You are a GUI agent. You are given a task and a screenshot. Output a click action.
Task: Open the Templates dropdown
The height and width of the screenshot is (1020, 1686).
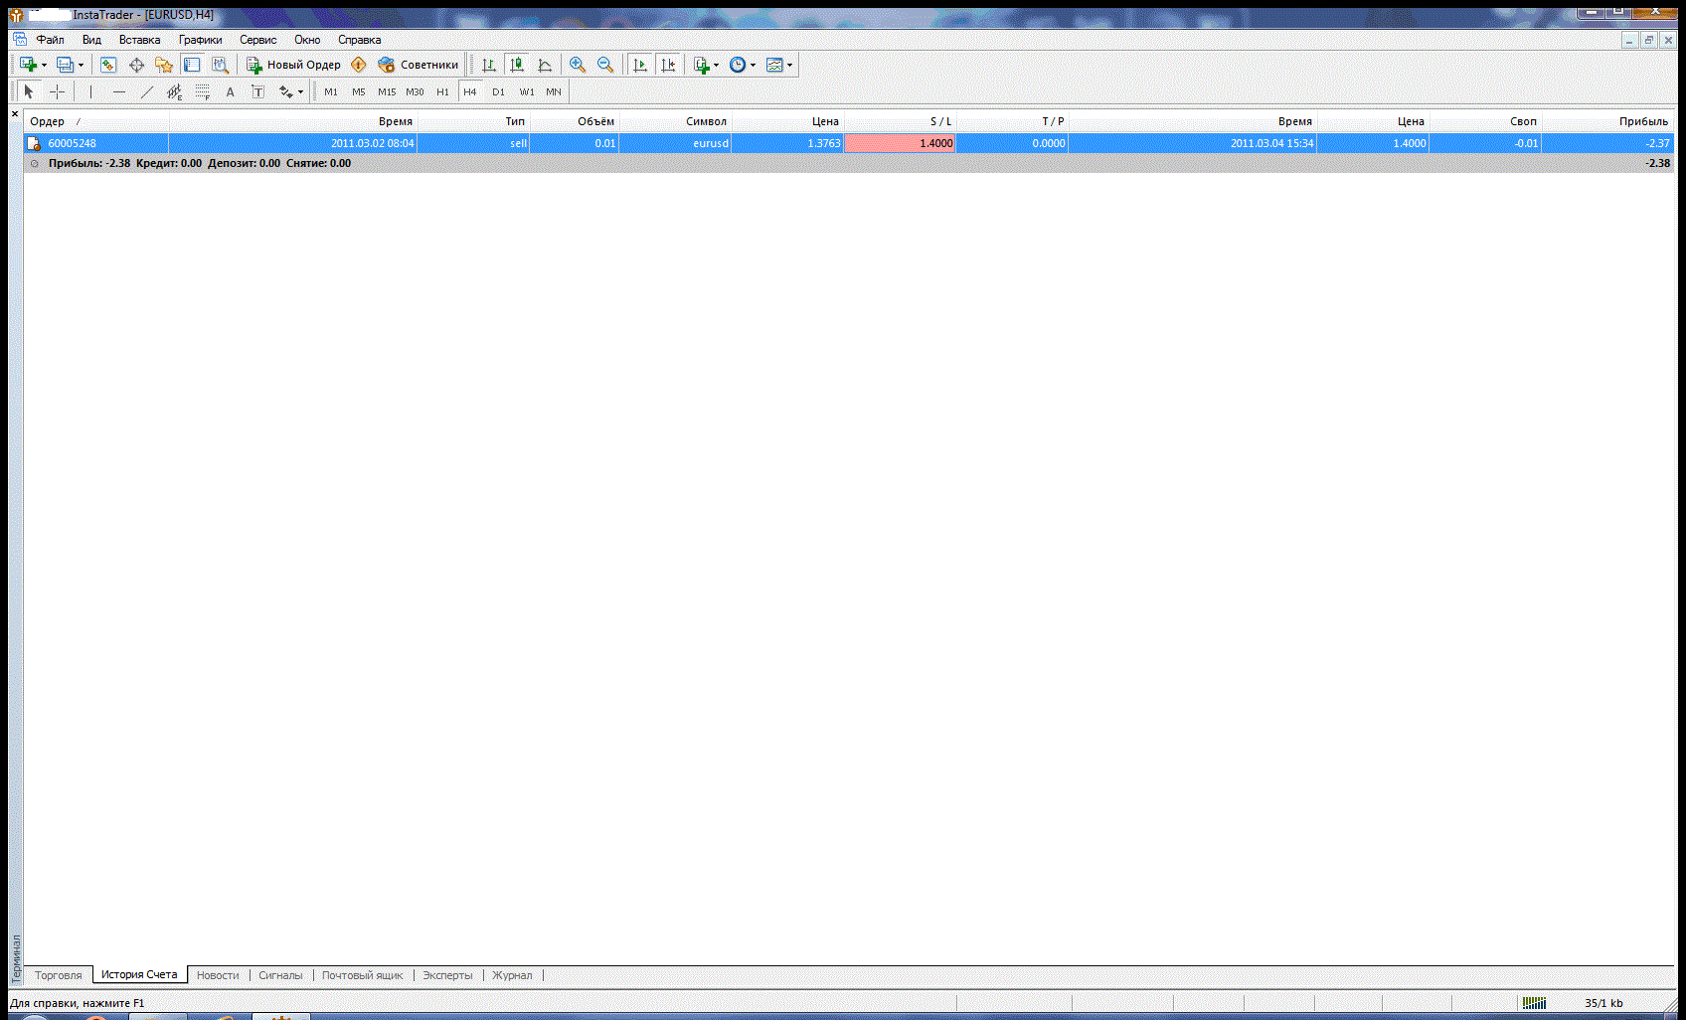pyautogui.click(x=779, y=65)
